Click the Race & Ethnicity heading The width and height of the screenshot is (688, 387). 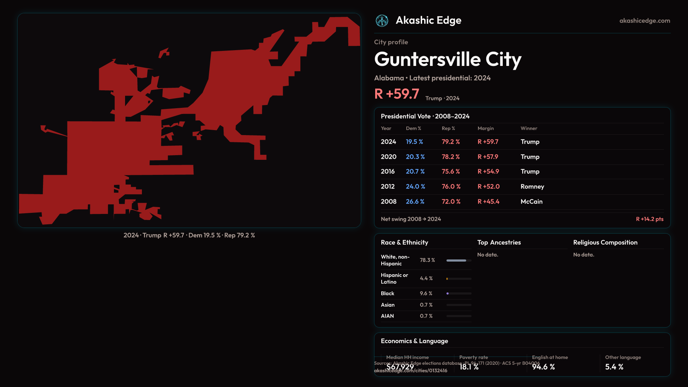click(404, 243)
